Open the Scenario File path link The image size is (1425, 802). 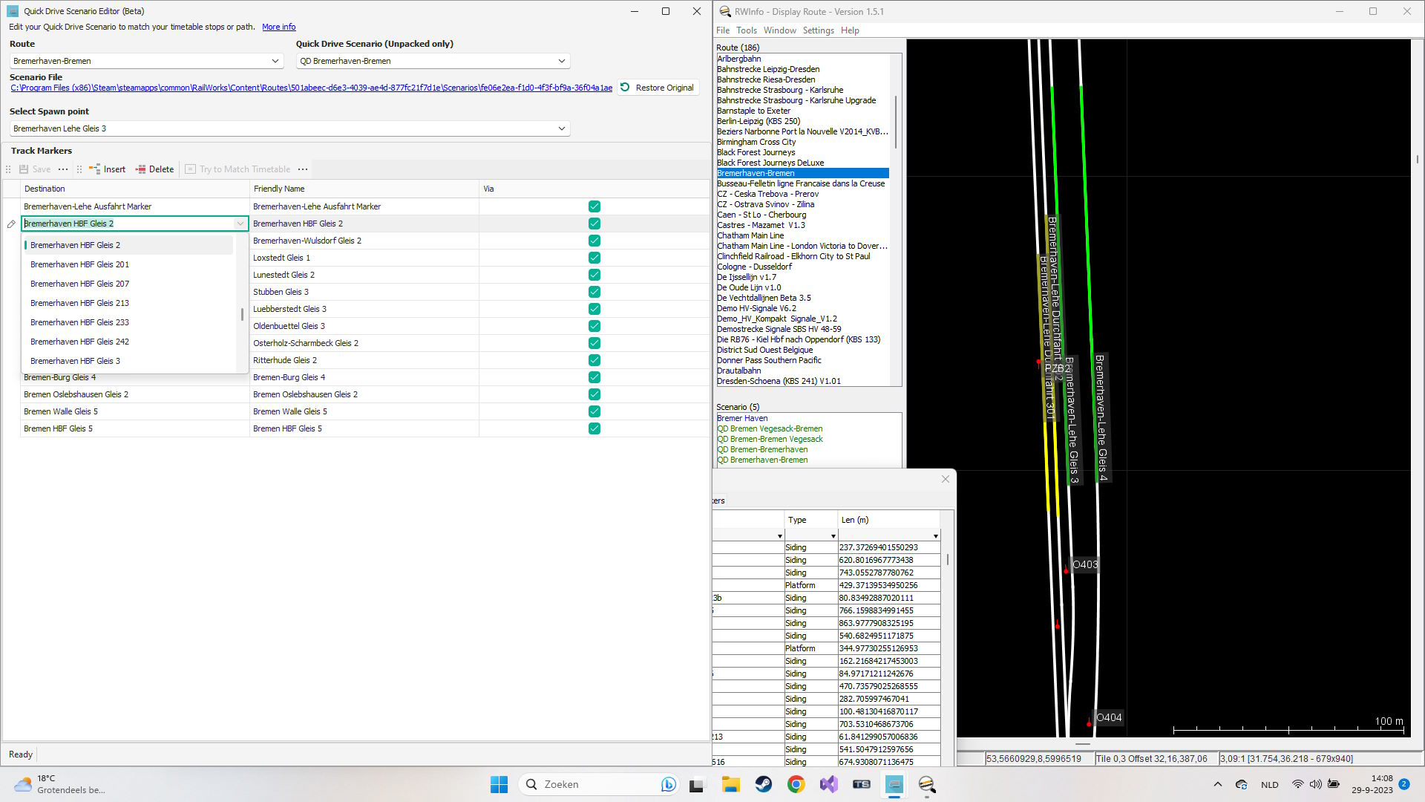(x=311, y=88)
